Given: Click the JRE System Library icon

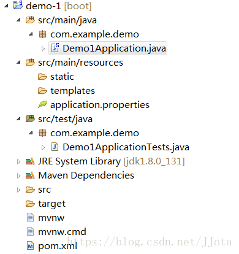Looking at the screenshot, I should (30, 161).
